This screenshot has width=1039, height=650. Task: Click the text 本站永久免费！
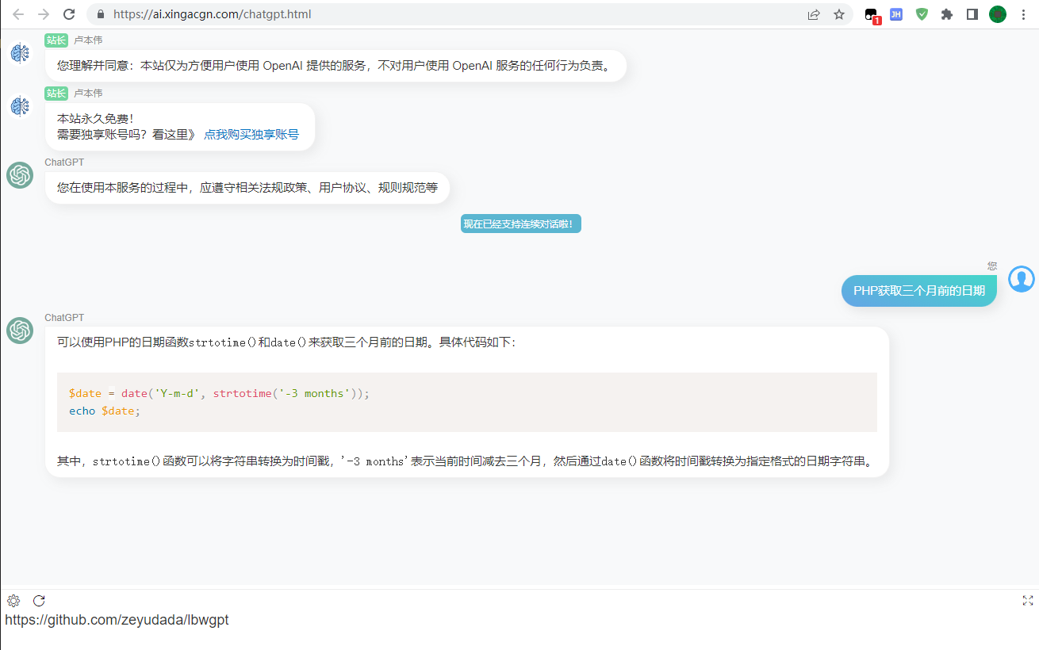96,119
